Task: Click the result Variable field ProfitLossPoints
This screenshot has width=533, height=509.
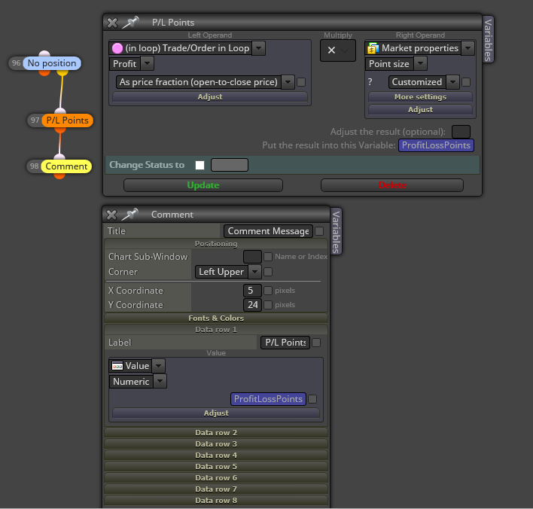Action: pos(436,145)
